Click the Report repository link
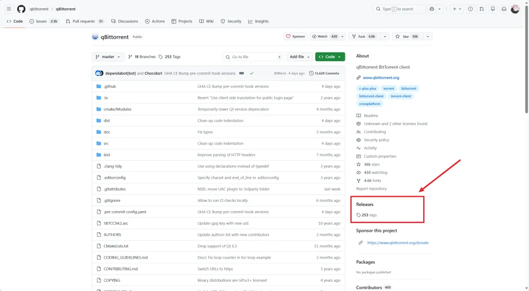The width and height of the screenshot is (529, 291). tap(371, 189)
